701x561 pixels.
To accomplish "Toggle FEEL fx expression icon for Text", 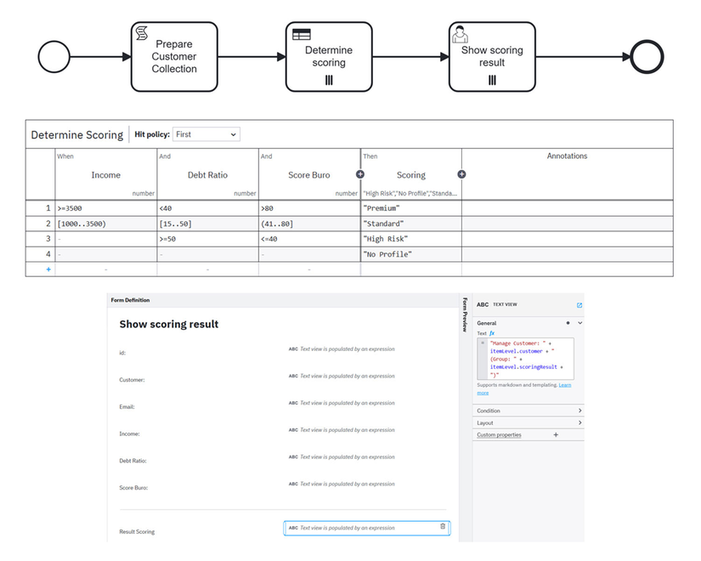I will (492, 333).
